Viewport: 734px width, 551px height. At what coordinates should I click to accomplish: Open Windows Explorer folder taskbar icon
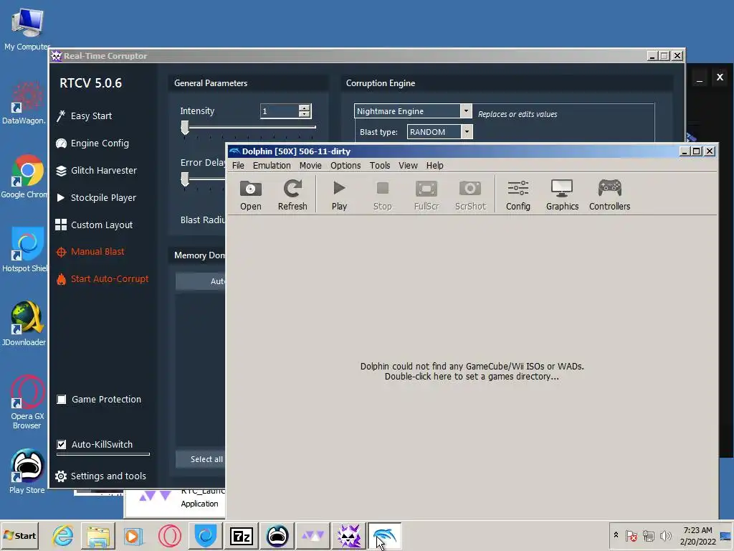pos(97,535)
